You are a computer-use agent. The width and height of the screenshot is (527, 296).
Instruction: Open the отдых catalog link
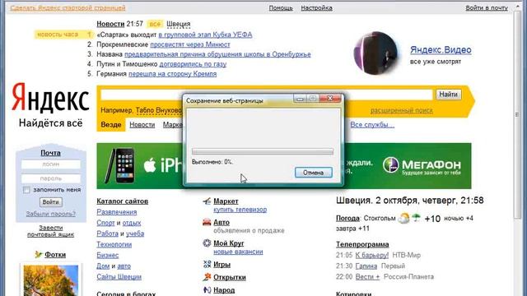pos(132,223)
